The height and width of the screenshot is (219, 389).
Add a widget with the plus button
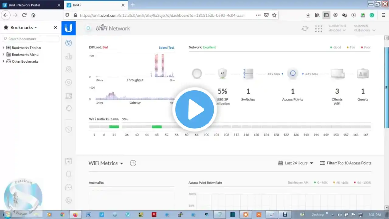click(x=133, y=163)
